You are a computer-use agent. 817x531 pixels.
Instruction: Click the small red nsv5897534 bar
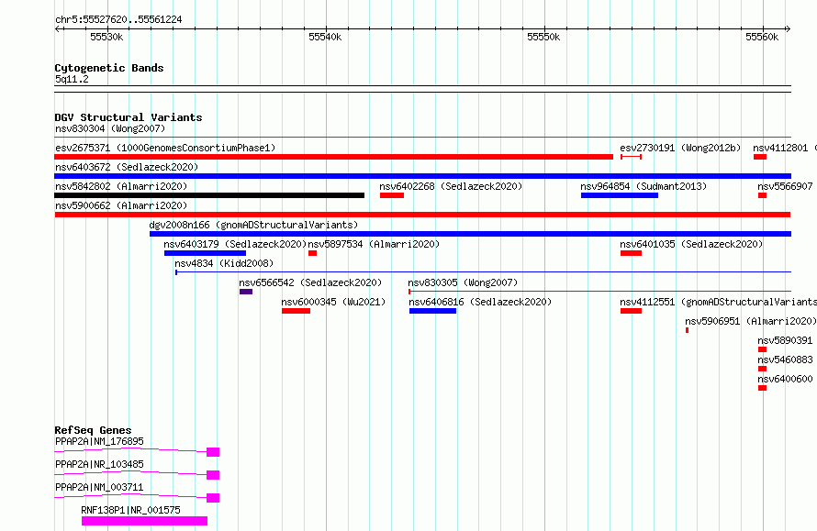coord(313,253)
